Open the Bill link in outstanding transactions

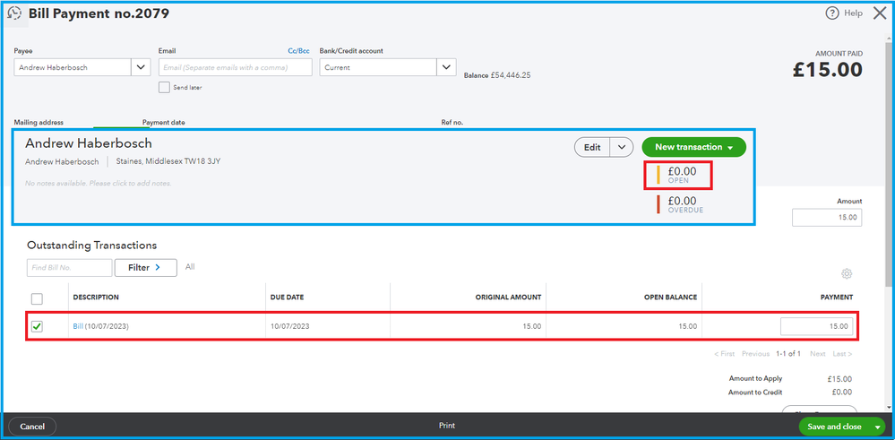tap(78, 326)
